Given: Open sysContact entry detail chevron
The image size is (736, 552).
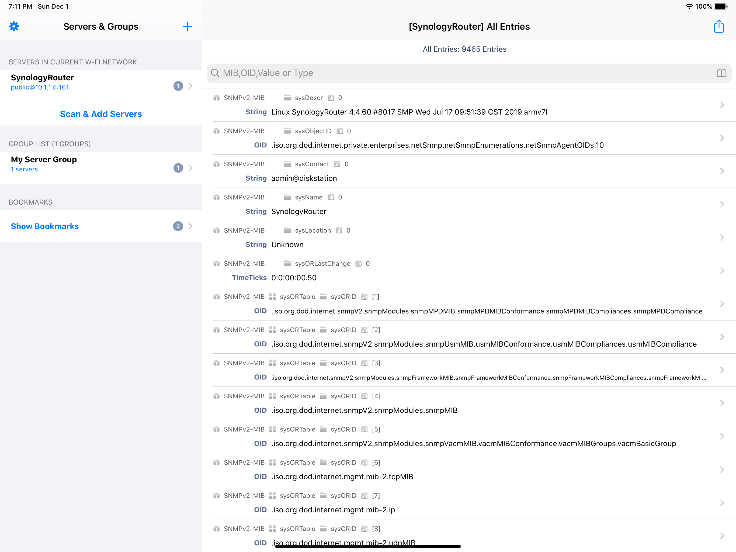Looking at the screenshot, I should (722, 171).
